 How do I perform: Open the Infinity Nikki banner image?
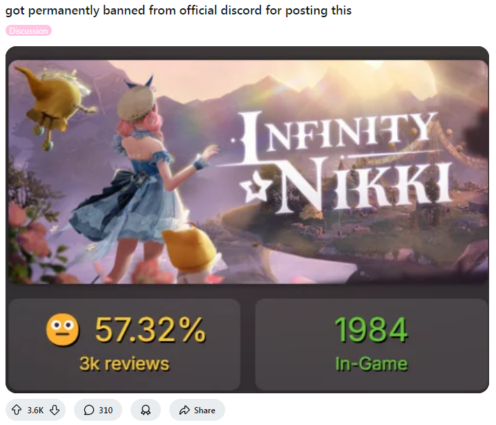248,172
